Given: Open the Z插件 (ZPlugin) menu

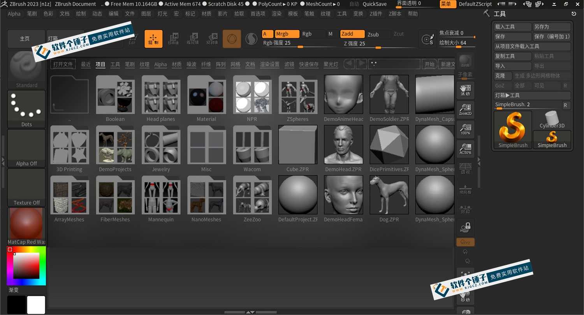Looking at the screenshot, I should [x=376, y=14].
